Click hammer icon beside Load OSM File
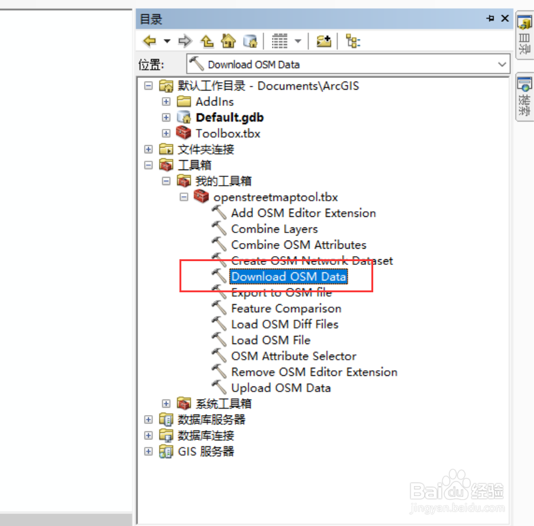Viewport: 534px width, 526px height. pos(219,340)
